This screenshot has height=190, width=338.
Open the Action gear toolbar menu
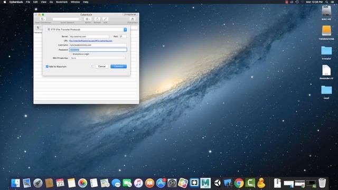(88, 19)
